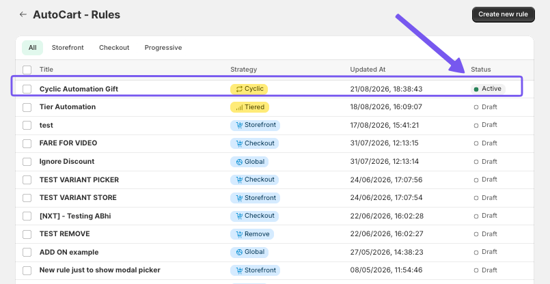Screen dimensions: 550x284
Task: Check the ADD ON example checkbox
Action: click(x=27, y=252)
